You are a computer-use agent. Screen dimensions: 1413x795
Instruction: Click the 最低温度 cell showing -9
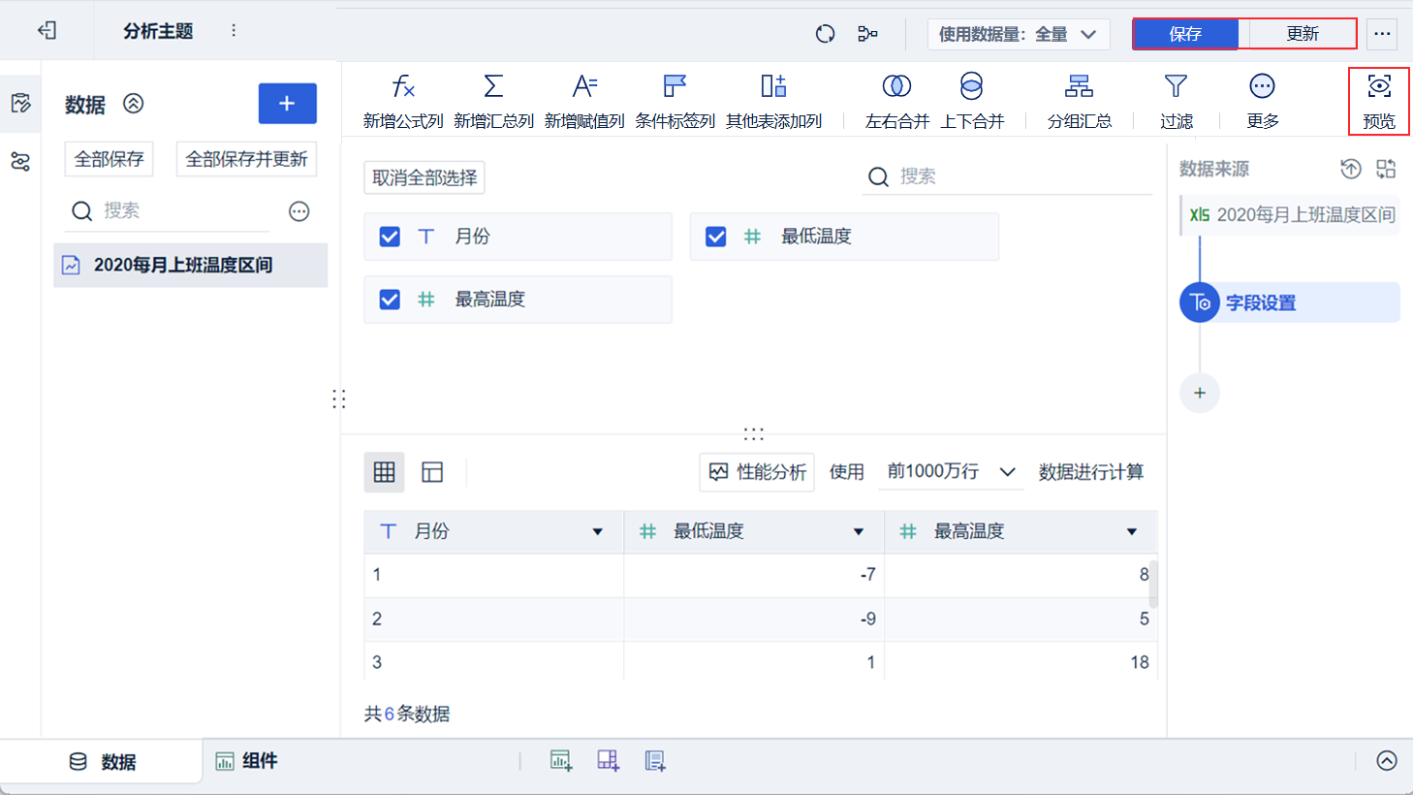[x=754, y=619]
